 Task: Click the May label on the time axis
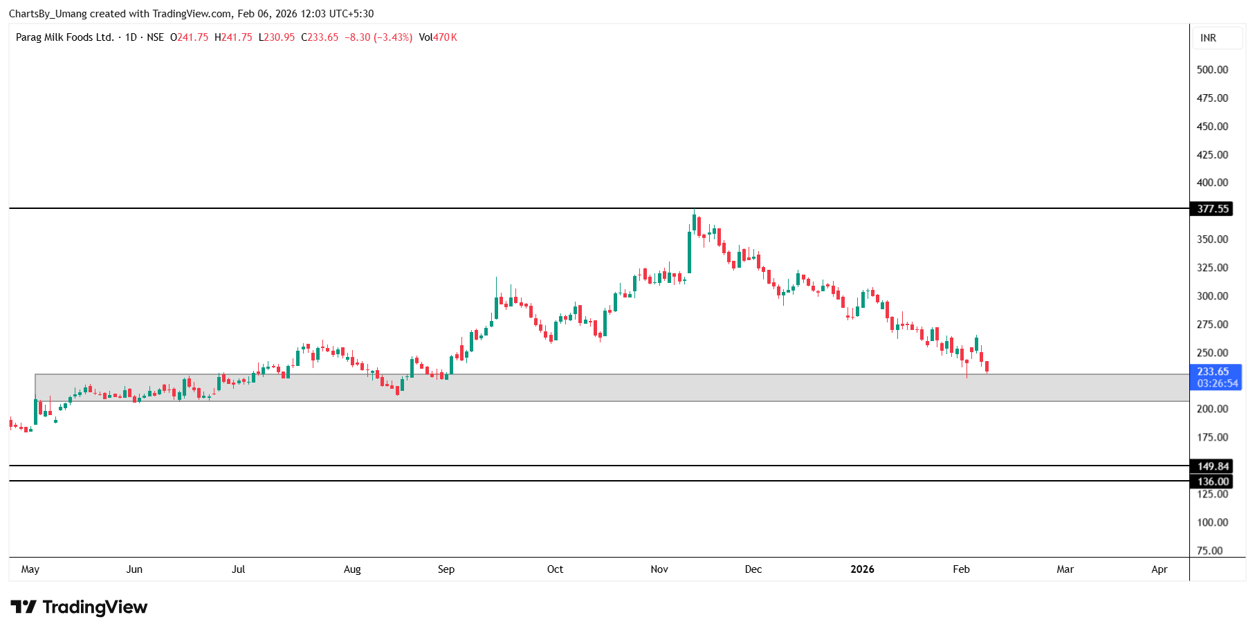(30, 569)
